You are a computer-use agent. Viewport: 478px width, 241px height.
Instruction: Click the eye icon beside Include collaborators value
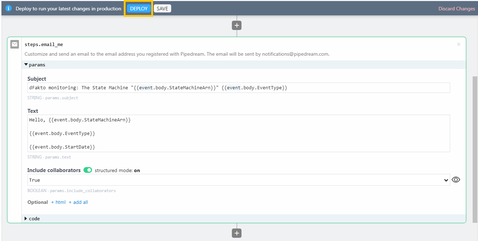[456, 180]
